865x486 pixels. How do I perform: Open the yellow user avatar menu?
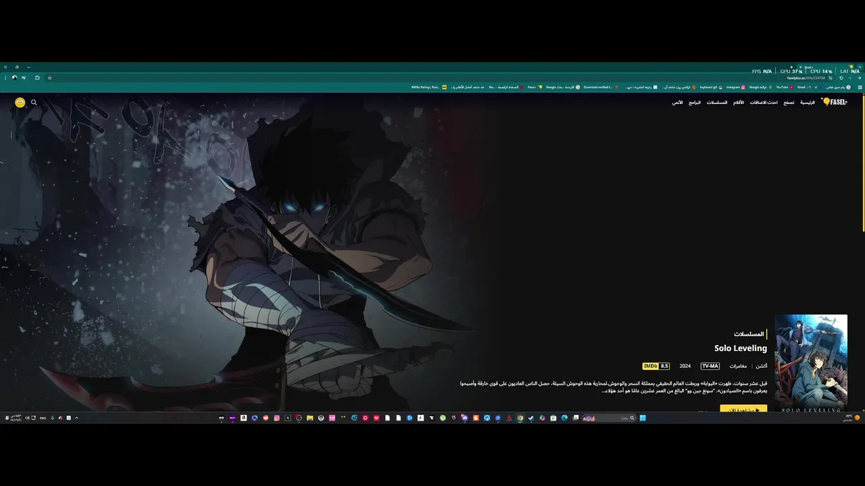[x=20, y=103]
